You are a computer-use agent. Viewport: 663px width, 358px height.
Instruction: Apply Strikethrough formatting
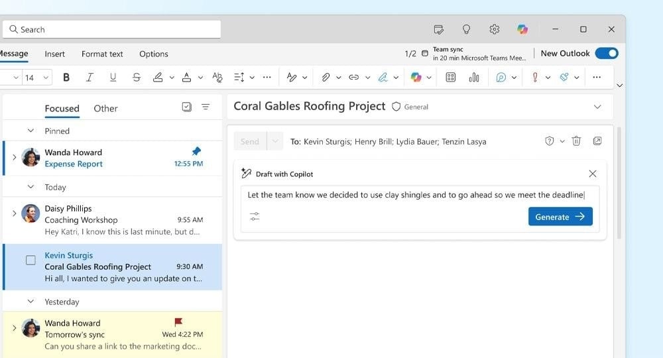[136, 78]
